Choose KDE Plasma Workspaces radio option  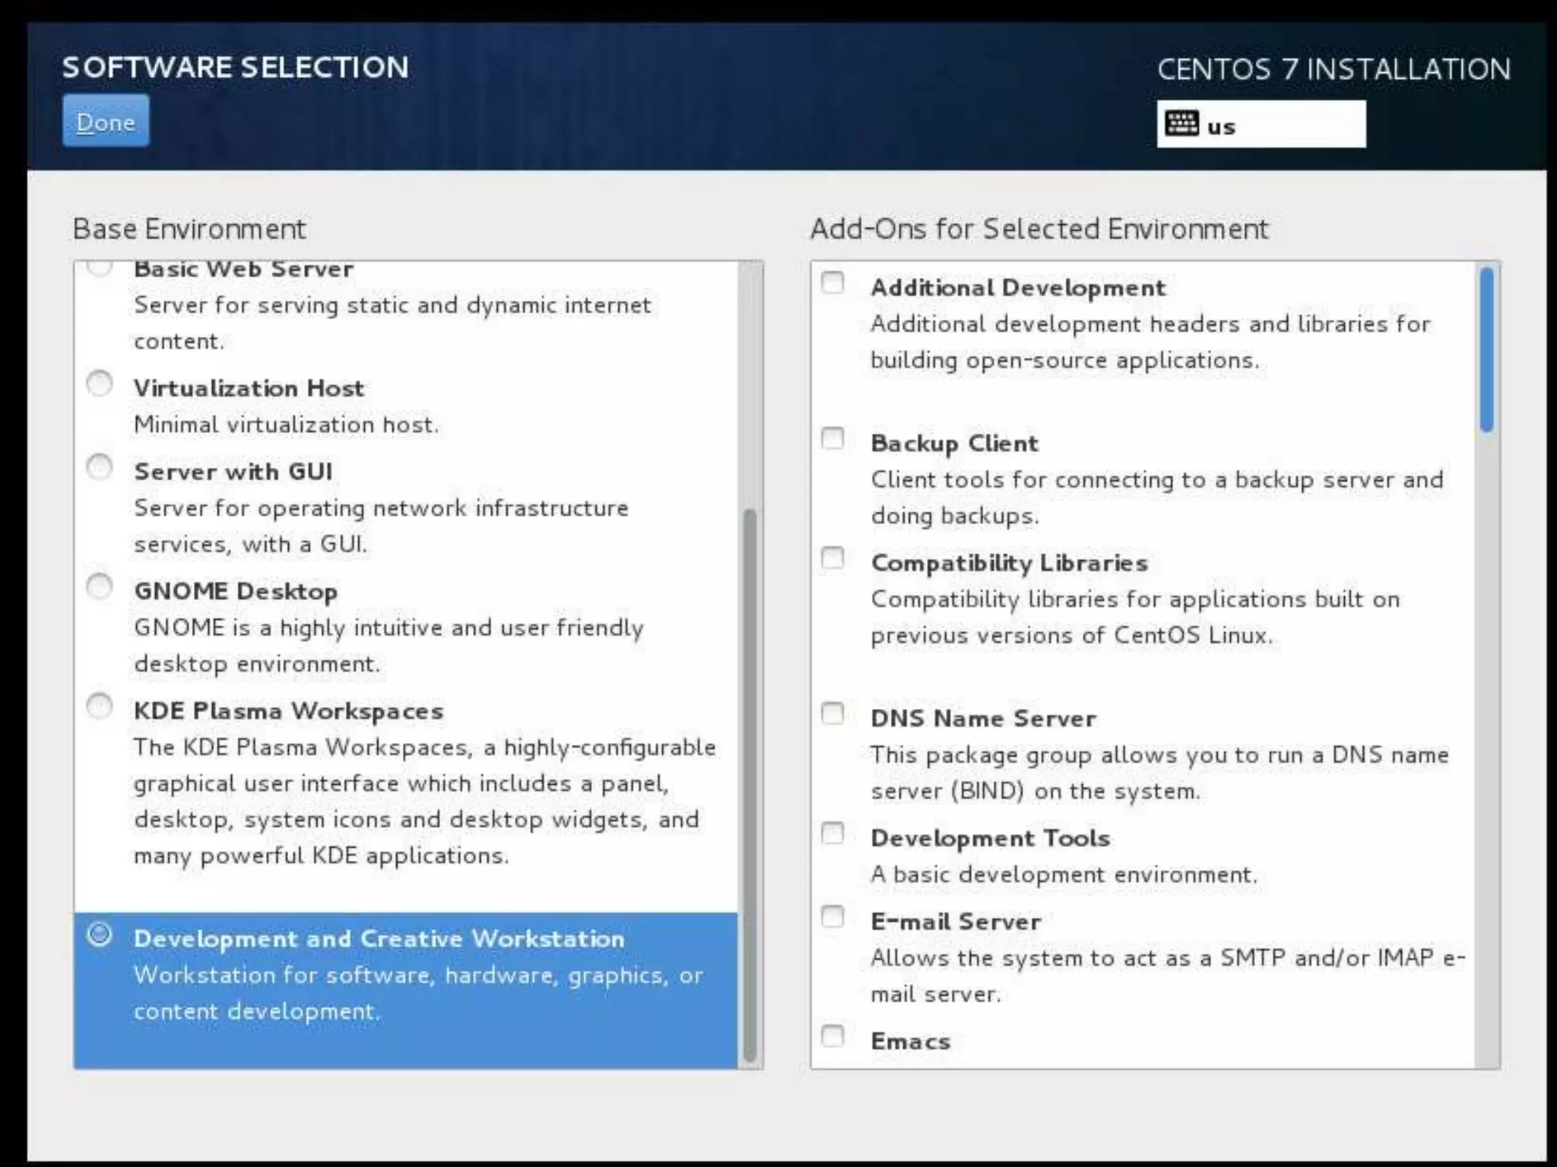coord(100,707)
